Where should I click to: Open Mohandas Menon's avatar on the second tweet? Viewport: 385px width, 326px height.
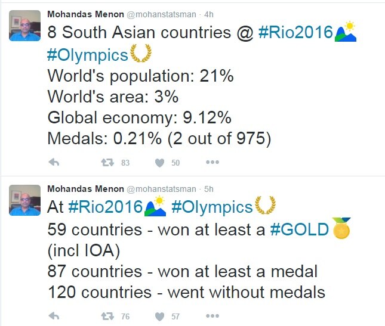25,200
